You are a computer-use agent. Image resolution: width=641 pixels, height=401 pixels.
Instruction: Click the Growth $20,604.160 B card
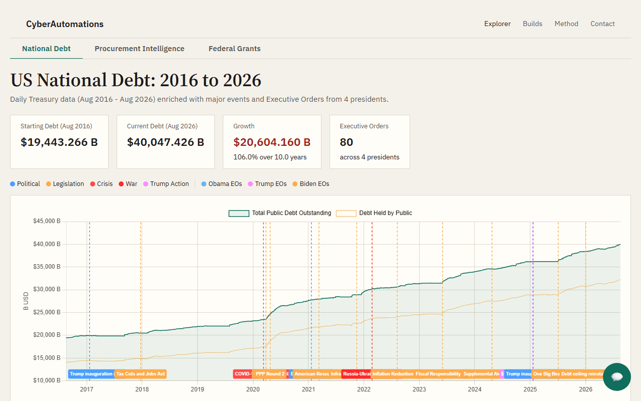[272, 142]
